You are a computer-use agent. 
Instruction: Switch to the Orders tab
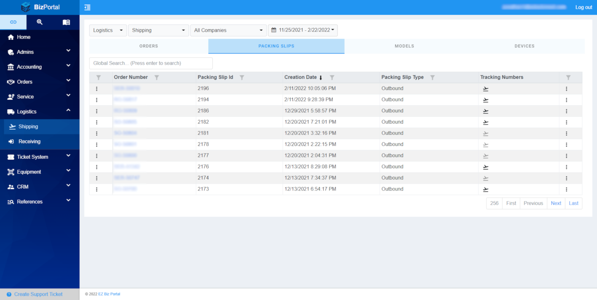pos(148,46)
